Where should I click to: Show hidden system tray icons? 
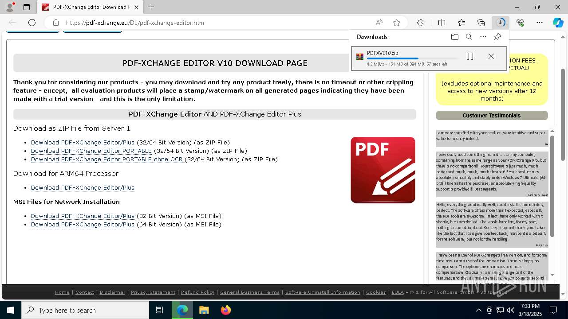point(478,310)
